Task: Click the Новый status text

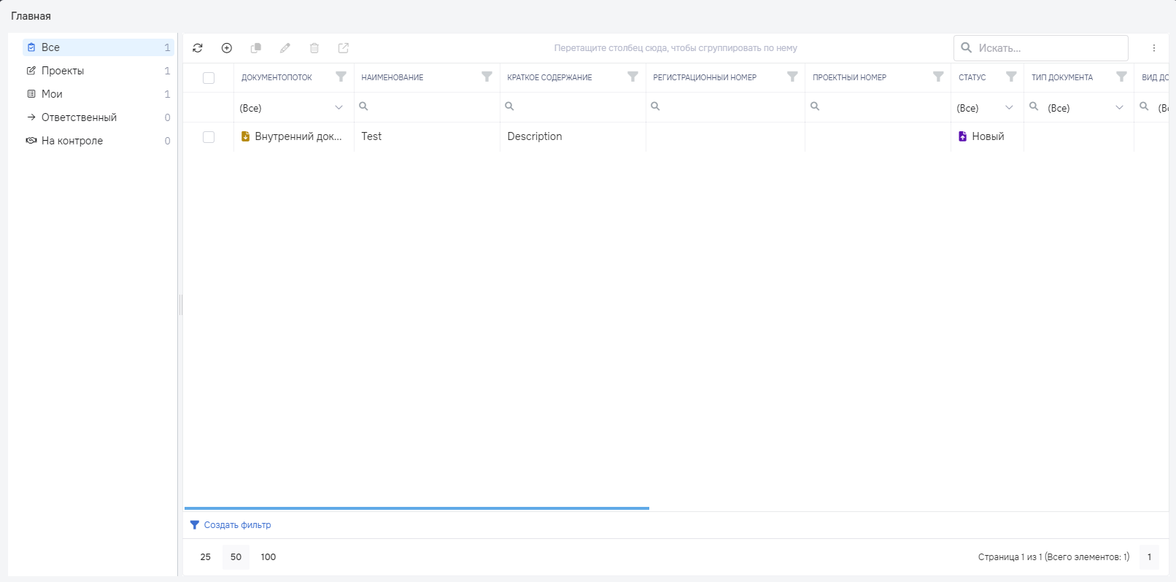Action: tap(988, 136)
